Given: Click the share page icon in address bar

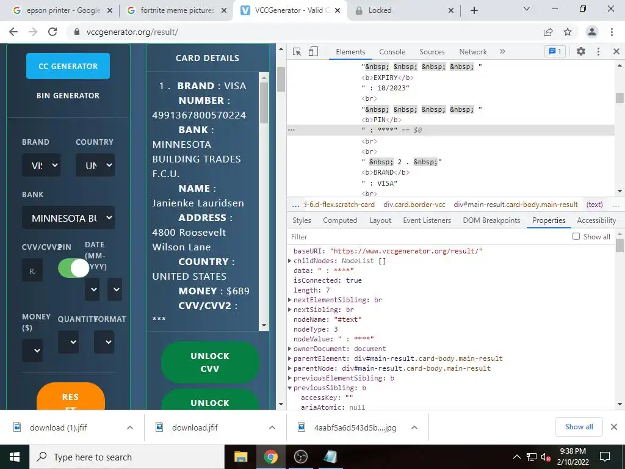Looking at the screenshot, I should point(548,32).
